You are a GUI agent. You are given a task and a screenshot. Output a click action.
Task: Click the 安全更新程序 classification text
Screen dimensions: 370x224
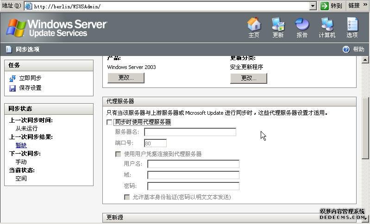(246, 67)
